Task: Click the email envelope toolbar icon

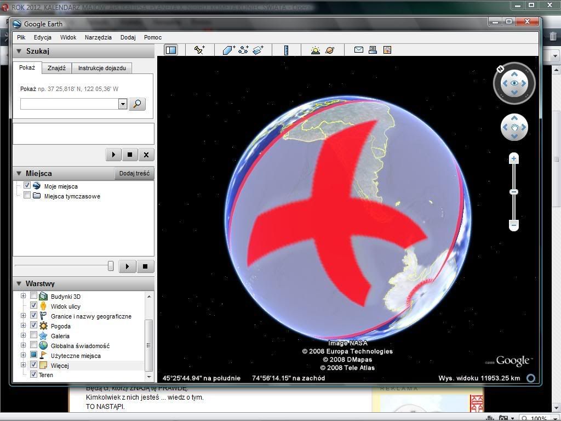Action: (x=359, y=50)
